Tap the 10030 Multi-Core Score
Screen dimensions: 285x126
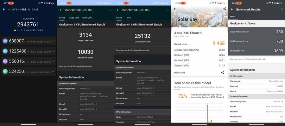pyautogui.click(x=85, y=52)
